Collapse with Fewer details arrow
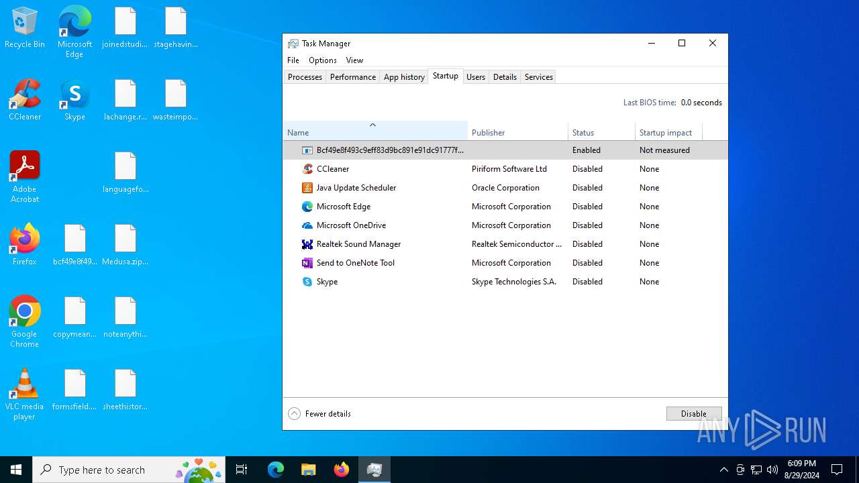The width and height of the screenshot is (859, 483). 294,414
